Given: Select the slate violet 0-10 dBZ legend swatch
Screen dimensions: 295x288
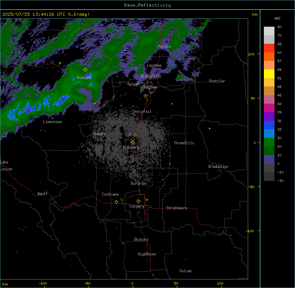Looking at the screenshot, I should (x=269, y=159).
